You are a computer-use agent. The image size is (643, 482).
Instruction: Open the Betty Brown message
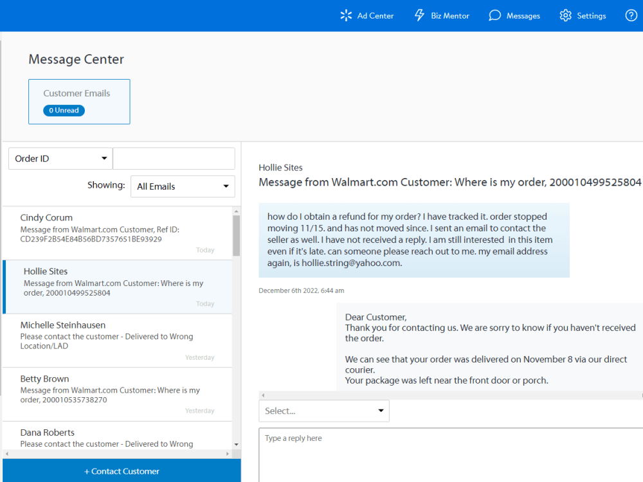click(117, 395)
